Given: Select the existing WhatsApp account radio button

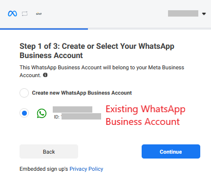Looking at the screenshot, I should point(24,113).
